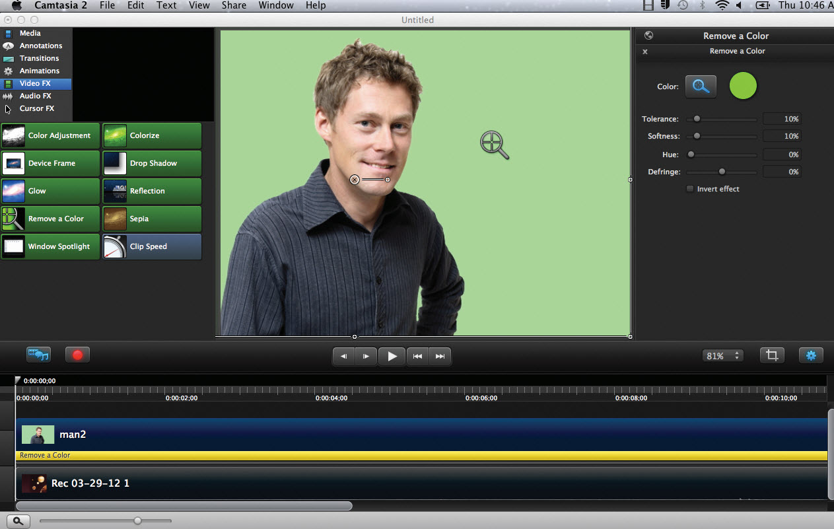Step forward one frame

[x=366, y=356]
